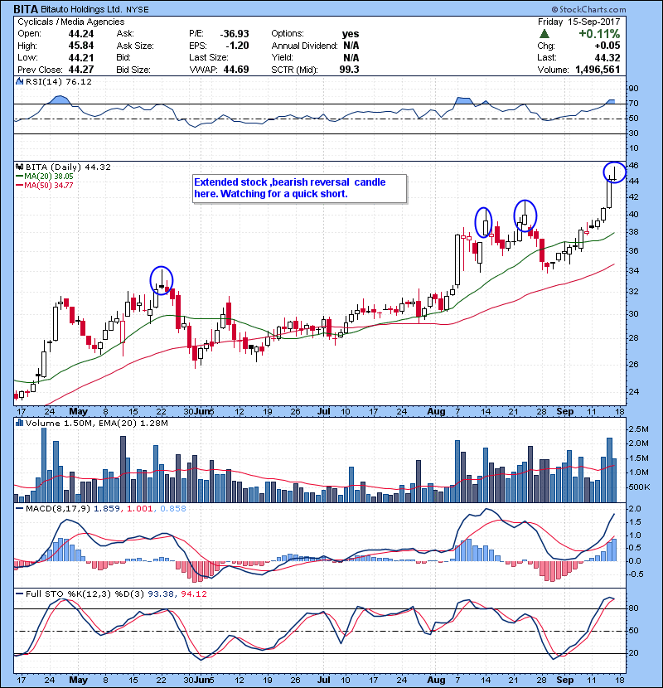Click the MA(20) 38.05 legend text
Screen dimensions: 663x688
49,177
